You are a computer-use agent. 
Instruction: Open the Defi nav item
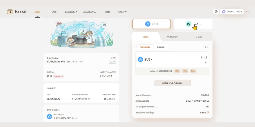point(54,12)
